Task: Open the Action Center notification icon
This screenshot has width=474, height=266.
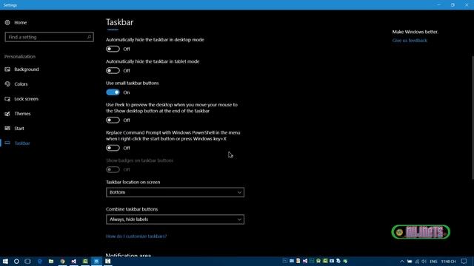Action: 464,261
